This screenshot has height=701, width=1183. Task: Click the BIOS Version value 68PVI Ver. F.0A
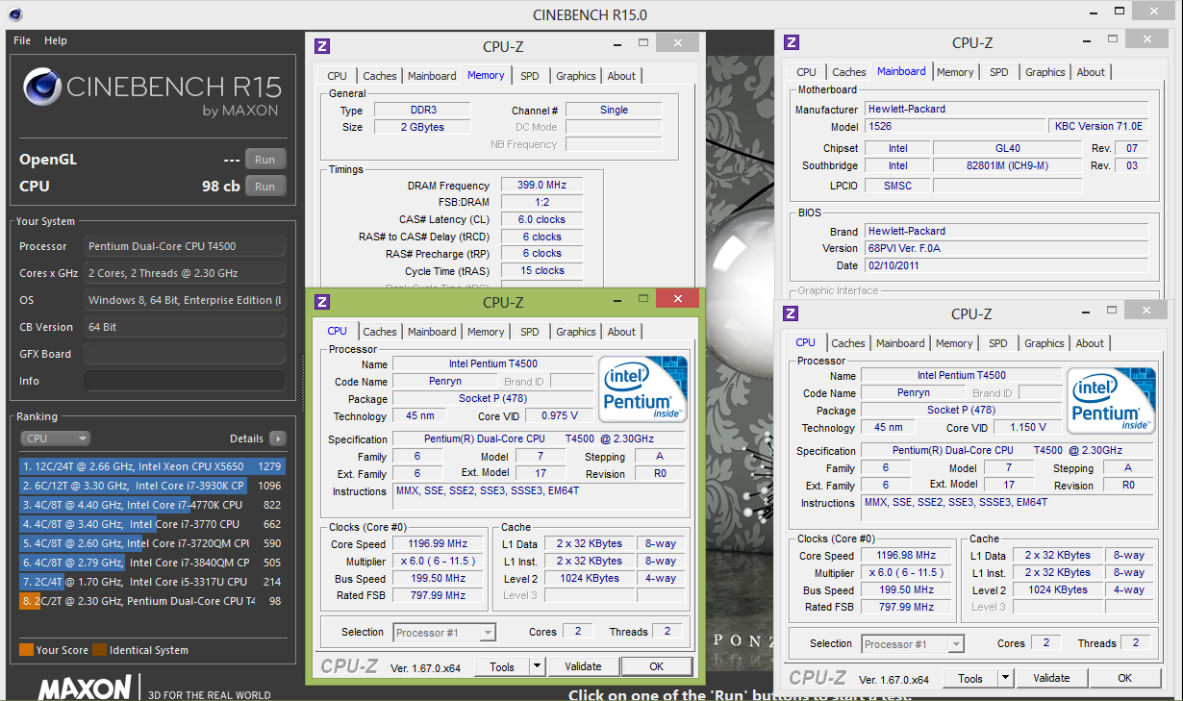pyautogui.click(x=1006, y=248)
